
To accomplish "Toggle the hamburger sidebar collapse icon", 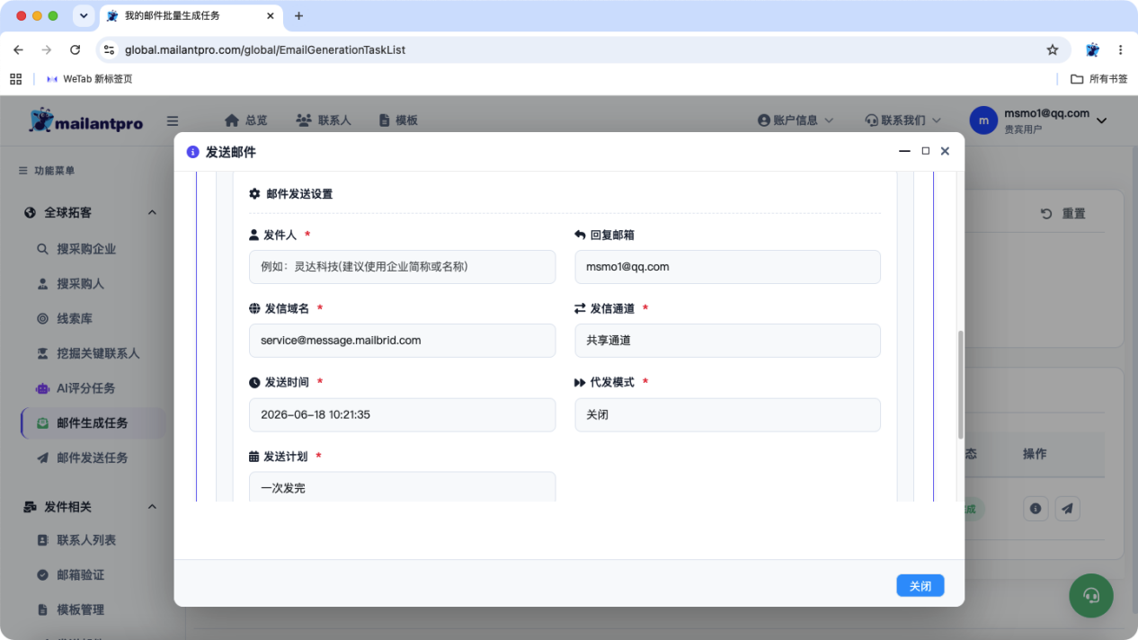I will tap(173, 120).
